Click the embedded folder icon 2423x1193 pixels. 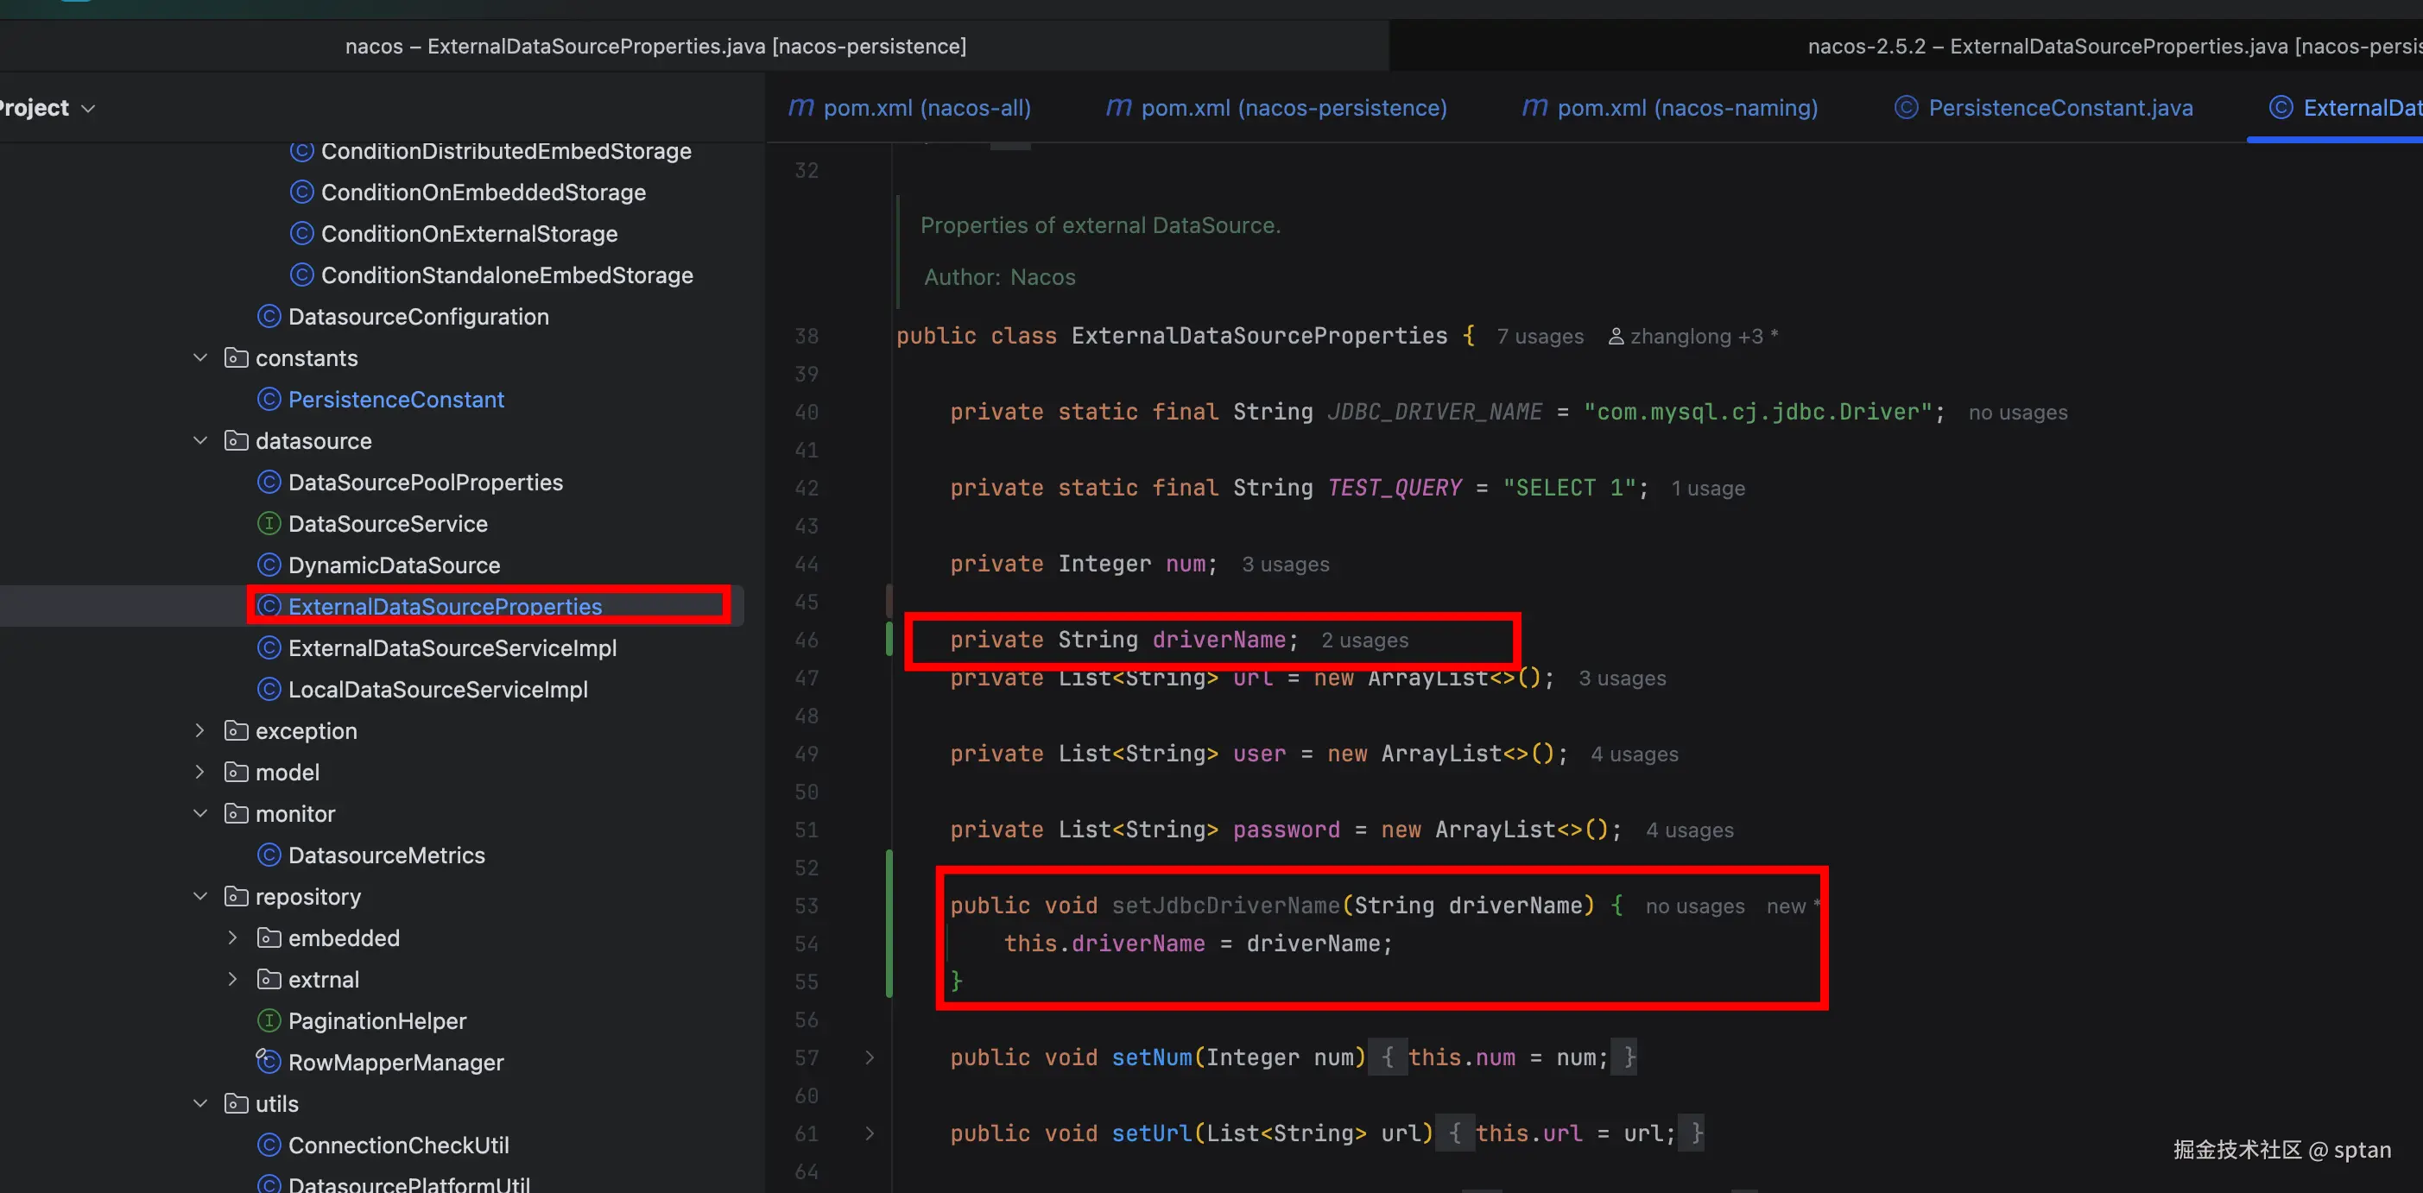[269, 938]
